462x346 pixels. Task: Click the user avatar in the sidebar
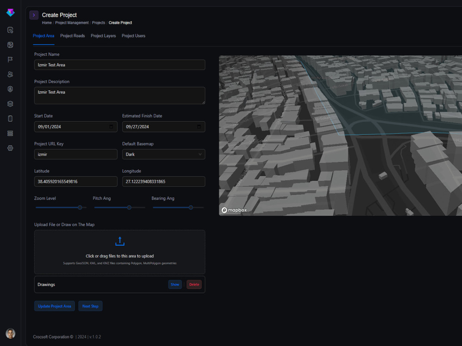click(x=10, y=334)
